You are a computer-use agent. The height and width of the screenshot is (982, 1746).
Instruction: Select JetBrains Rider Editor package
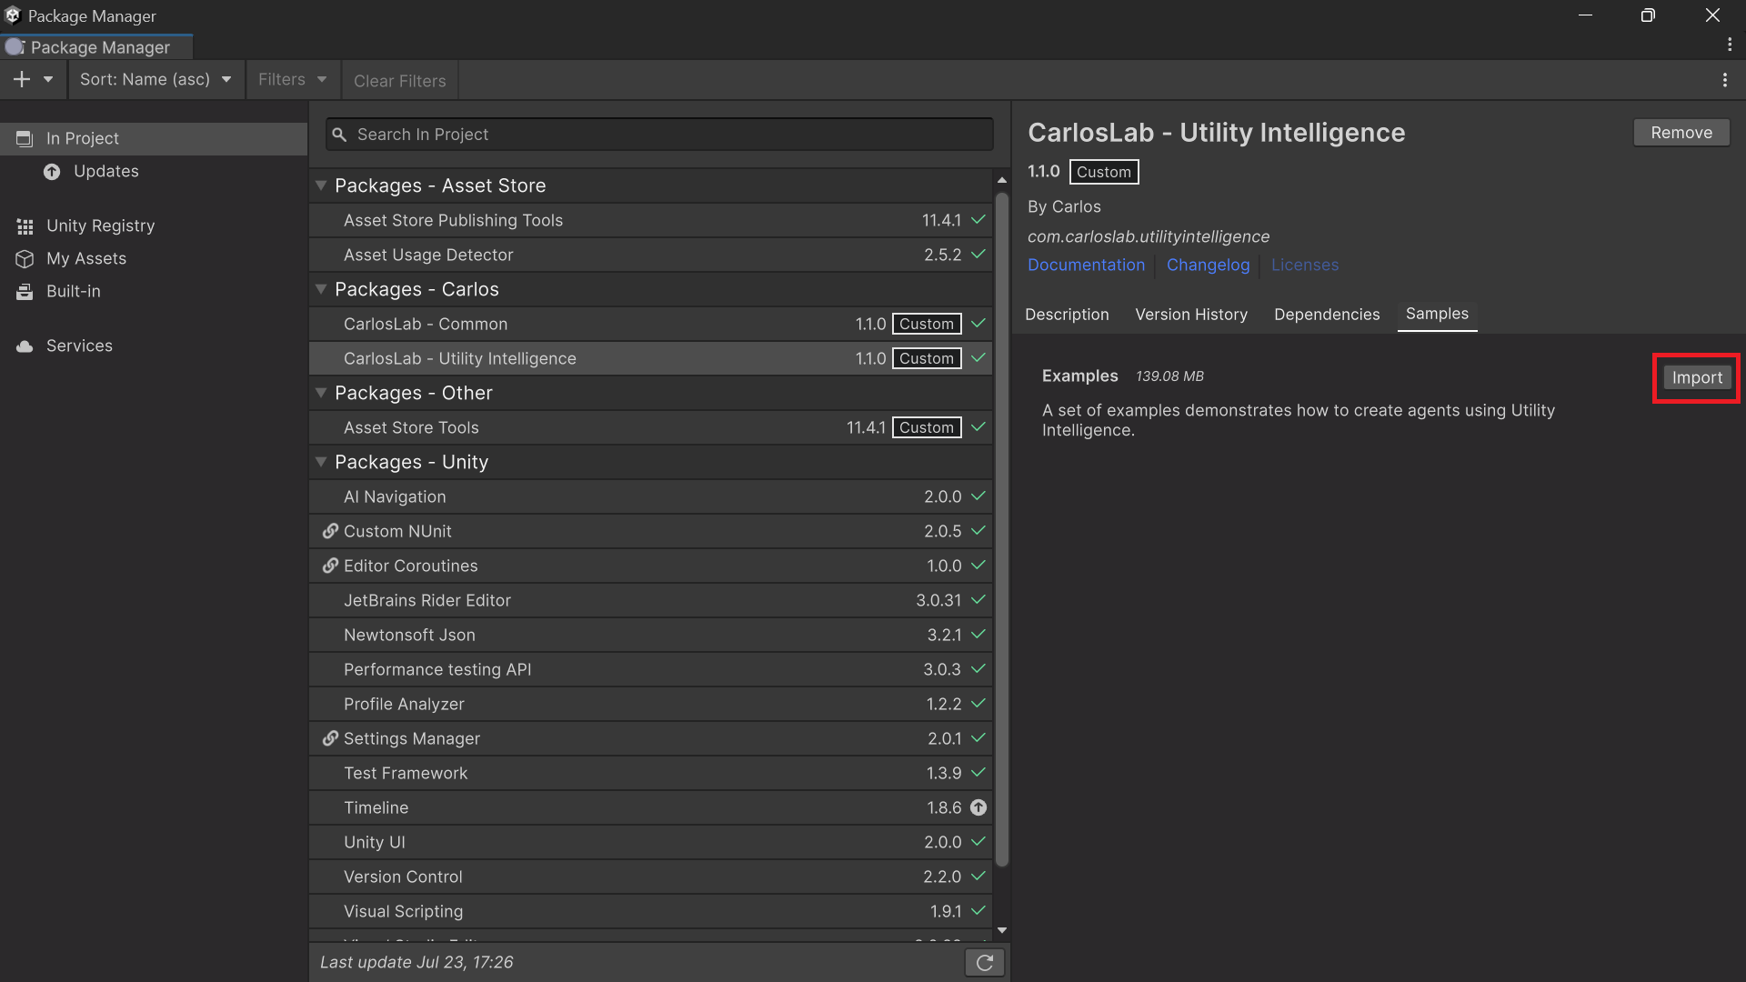coord(651,600)
